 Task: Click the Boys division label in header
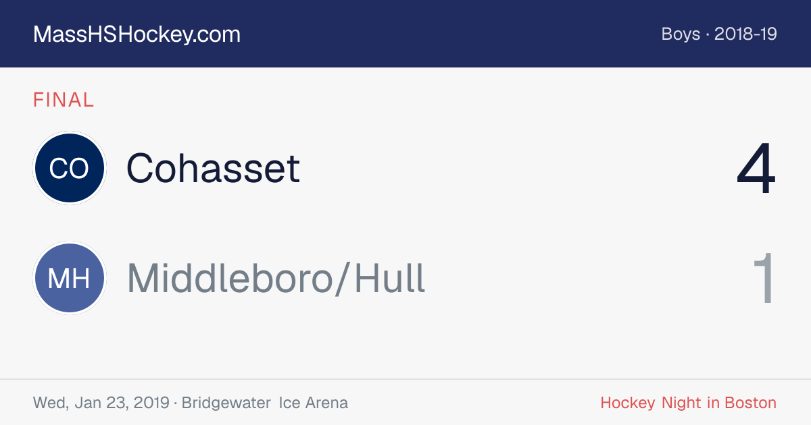click(681, 34)
